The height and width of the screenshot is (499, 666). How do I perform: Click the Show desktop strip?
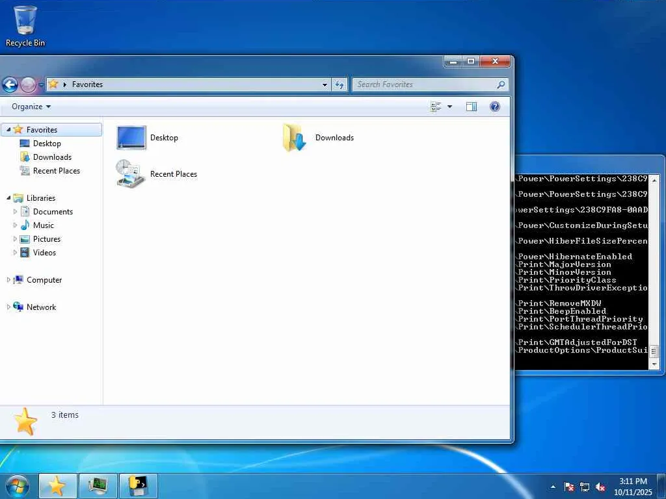pyautogui.click(x=661, y=486)
